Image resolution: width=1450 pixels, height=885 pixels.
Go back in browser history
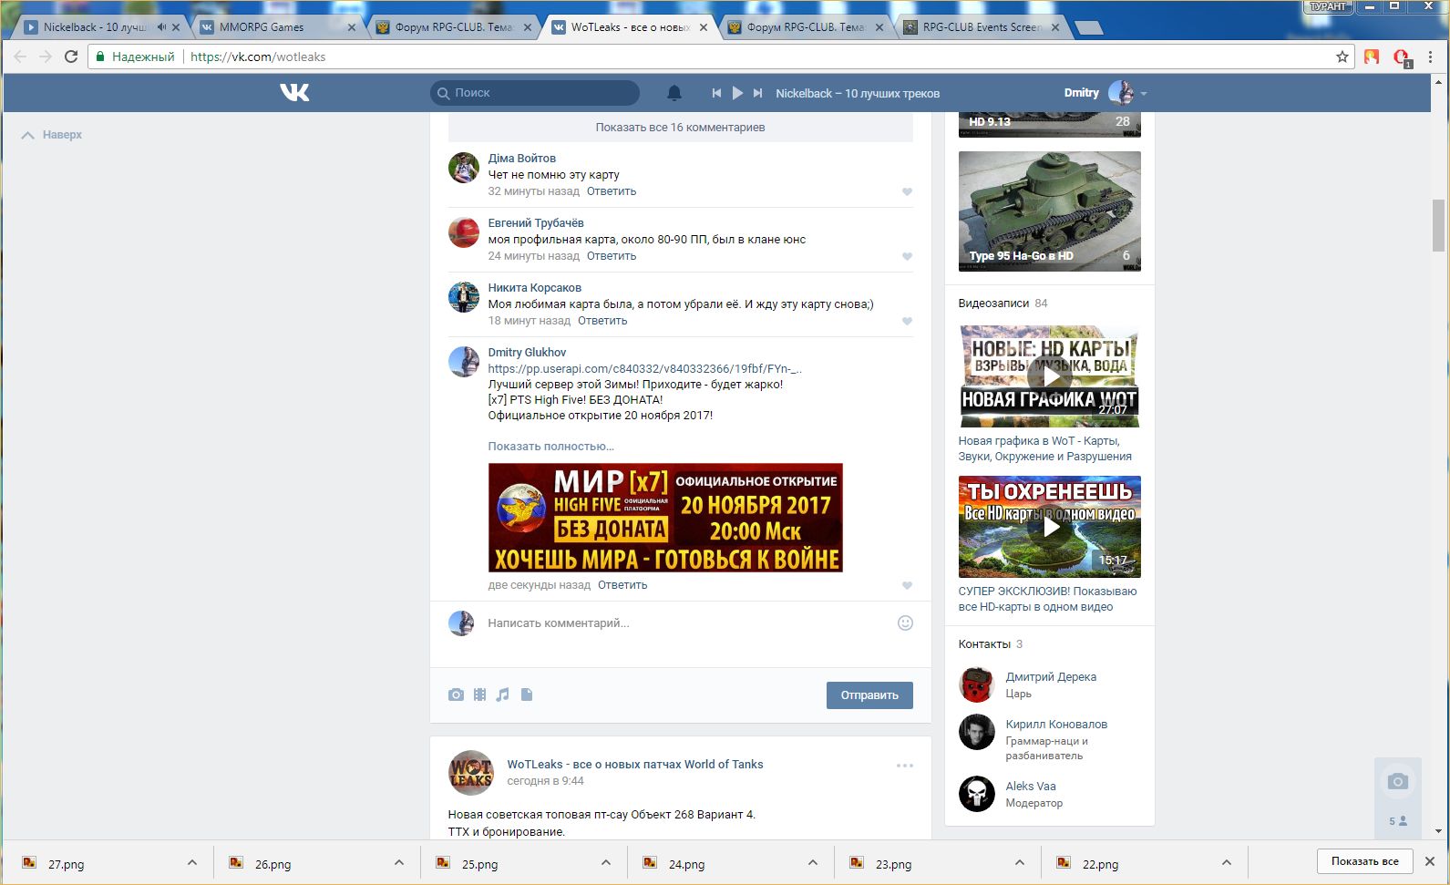20,57
